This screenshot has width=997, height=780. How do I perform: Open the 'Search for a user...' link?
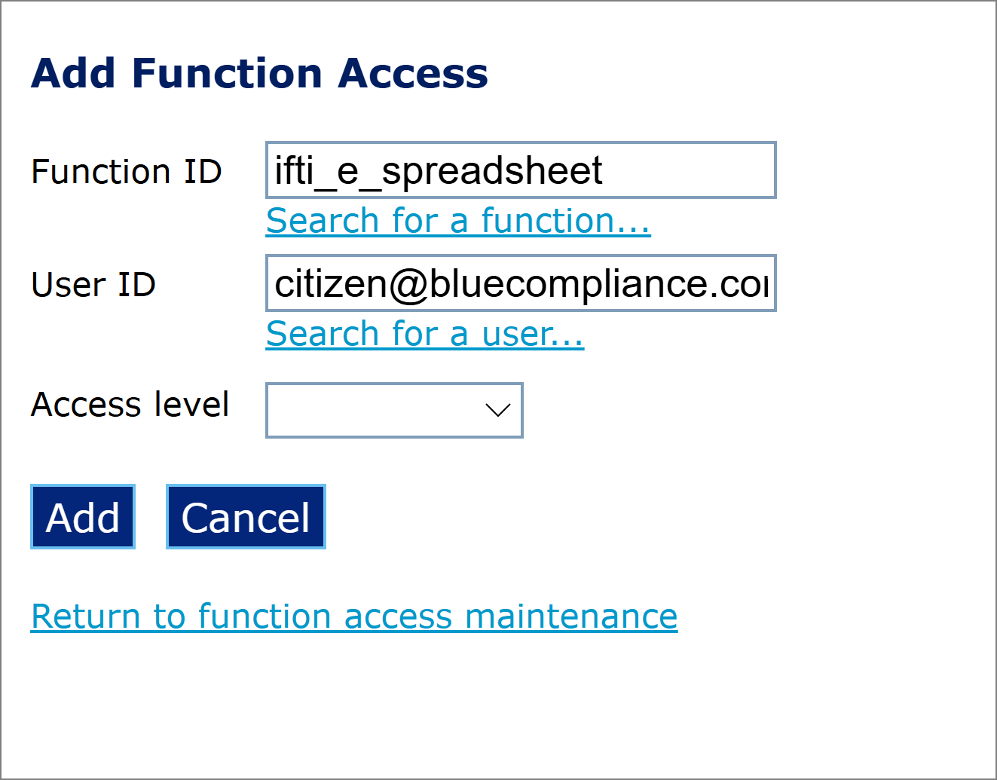[424, 334]
